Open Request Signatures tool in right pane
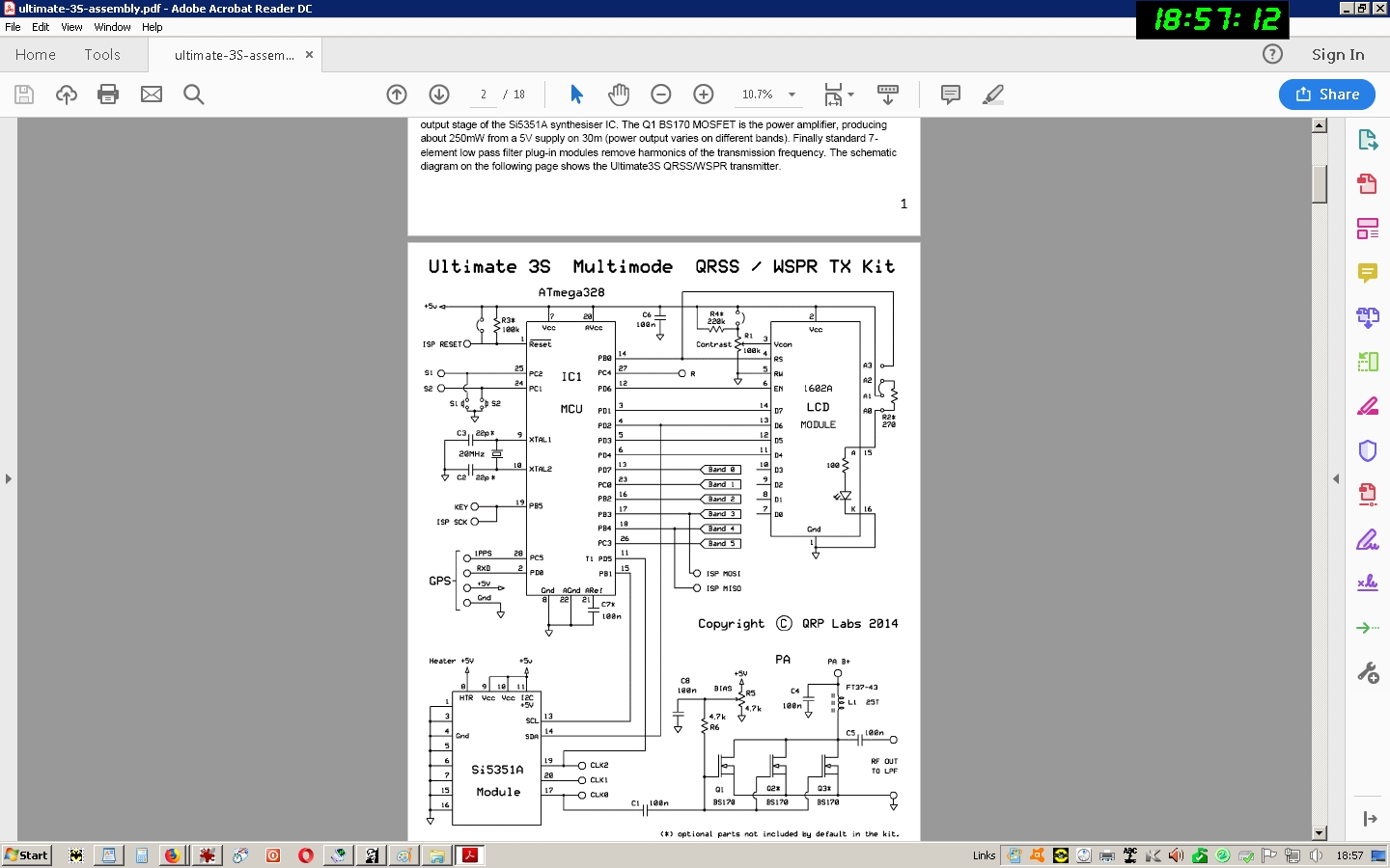The image size is (1390, 868). pyautogui.click(x=1368, y=583)
